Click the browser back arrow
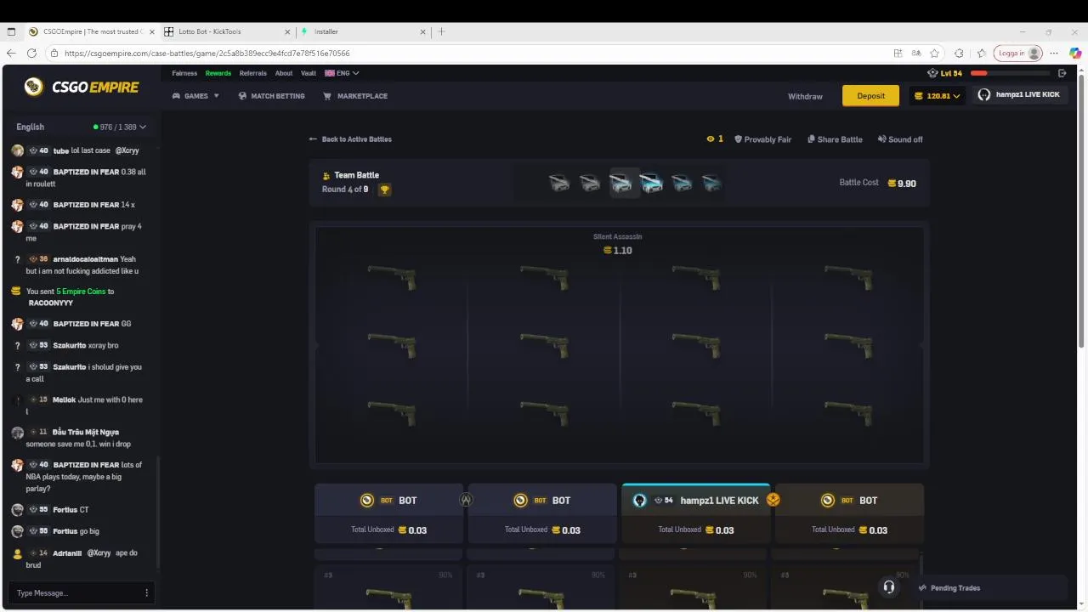This screenshot has width=1088, height=612. tap(11, 53)
